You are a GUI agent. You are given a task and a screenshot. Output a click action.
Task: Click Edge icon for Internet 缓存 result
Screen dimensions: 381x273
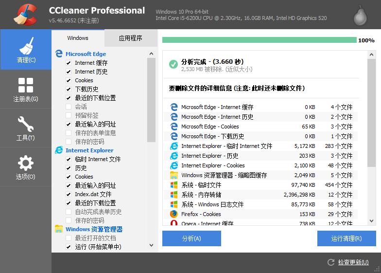[174, 107]
